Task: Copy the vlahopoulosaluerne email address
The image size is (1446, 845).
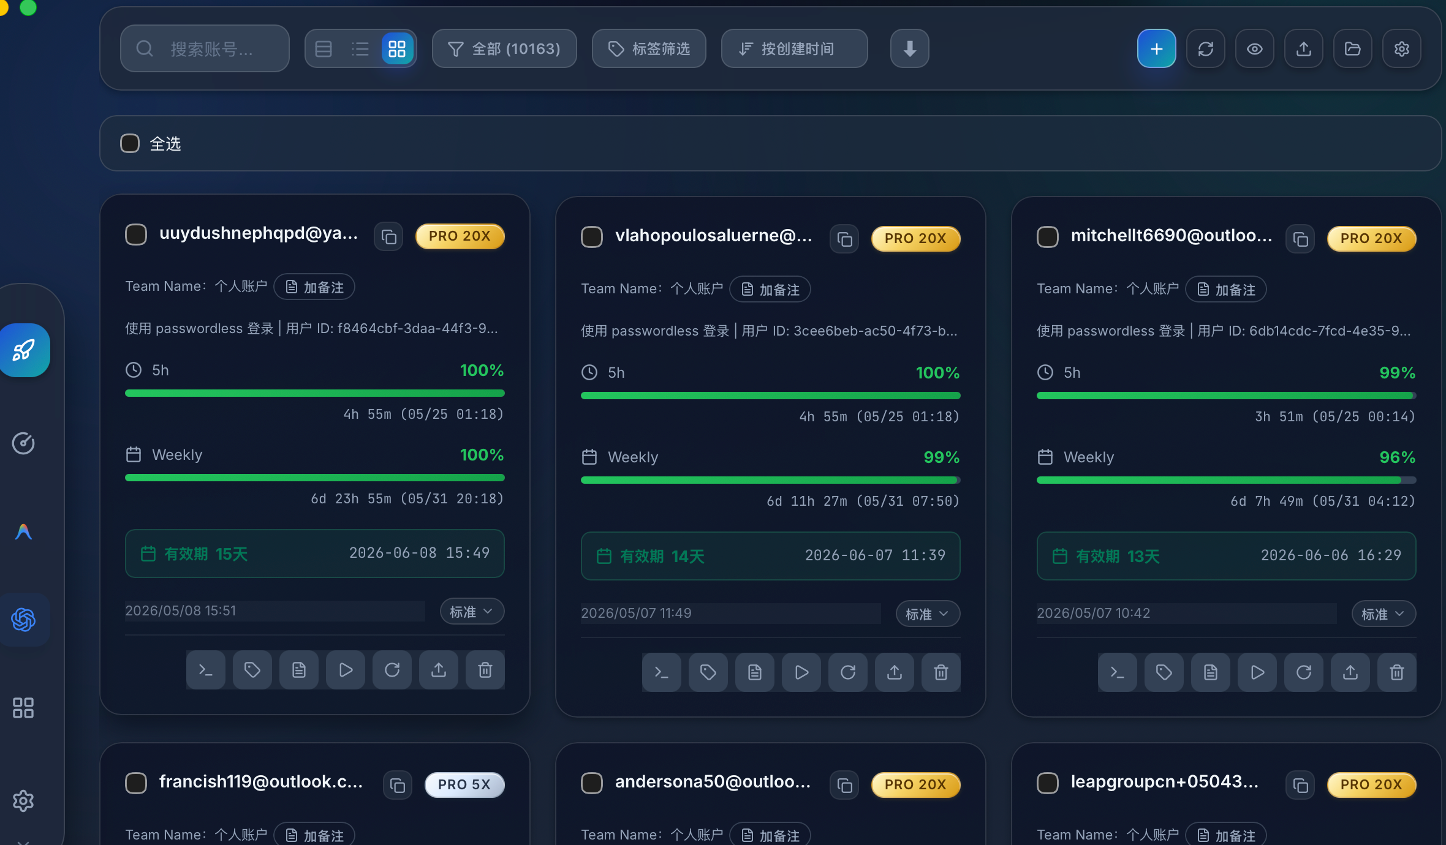Action: pos(844,239)
